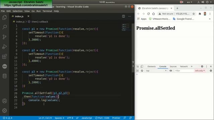The image size is (214, 120).
Task: Open the Selection menu
Action: pos(17,11)
